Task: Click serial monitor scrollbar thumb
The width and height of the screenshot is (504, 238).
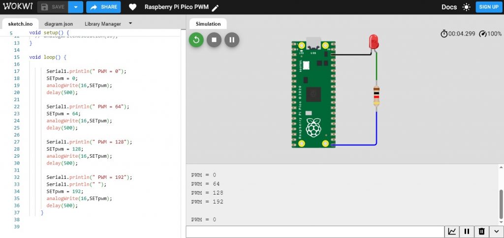Action: coord(501,204)
